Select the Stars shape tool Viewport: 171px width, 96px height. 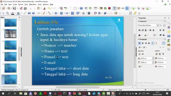83,13
